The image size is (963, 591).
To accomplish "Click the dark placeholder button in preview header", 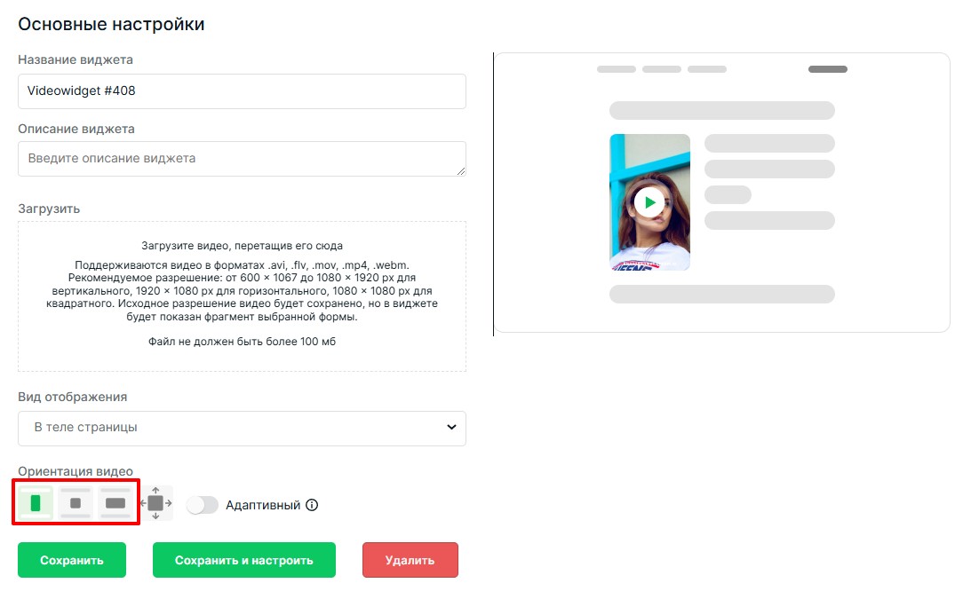I will coord(827,69).
